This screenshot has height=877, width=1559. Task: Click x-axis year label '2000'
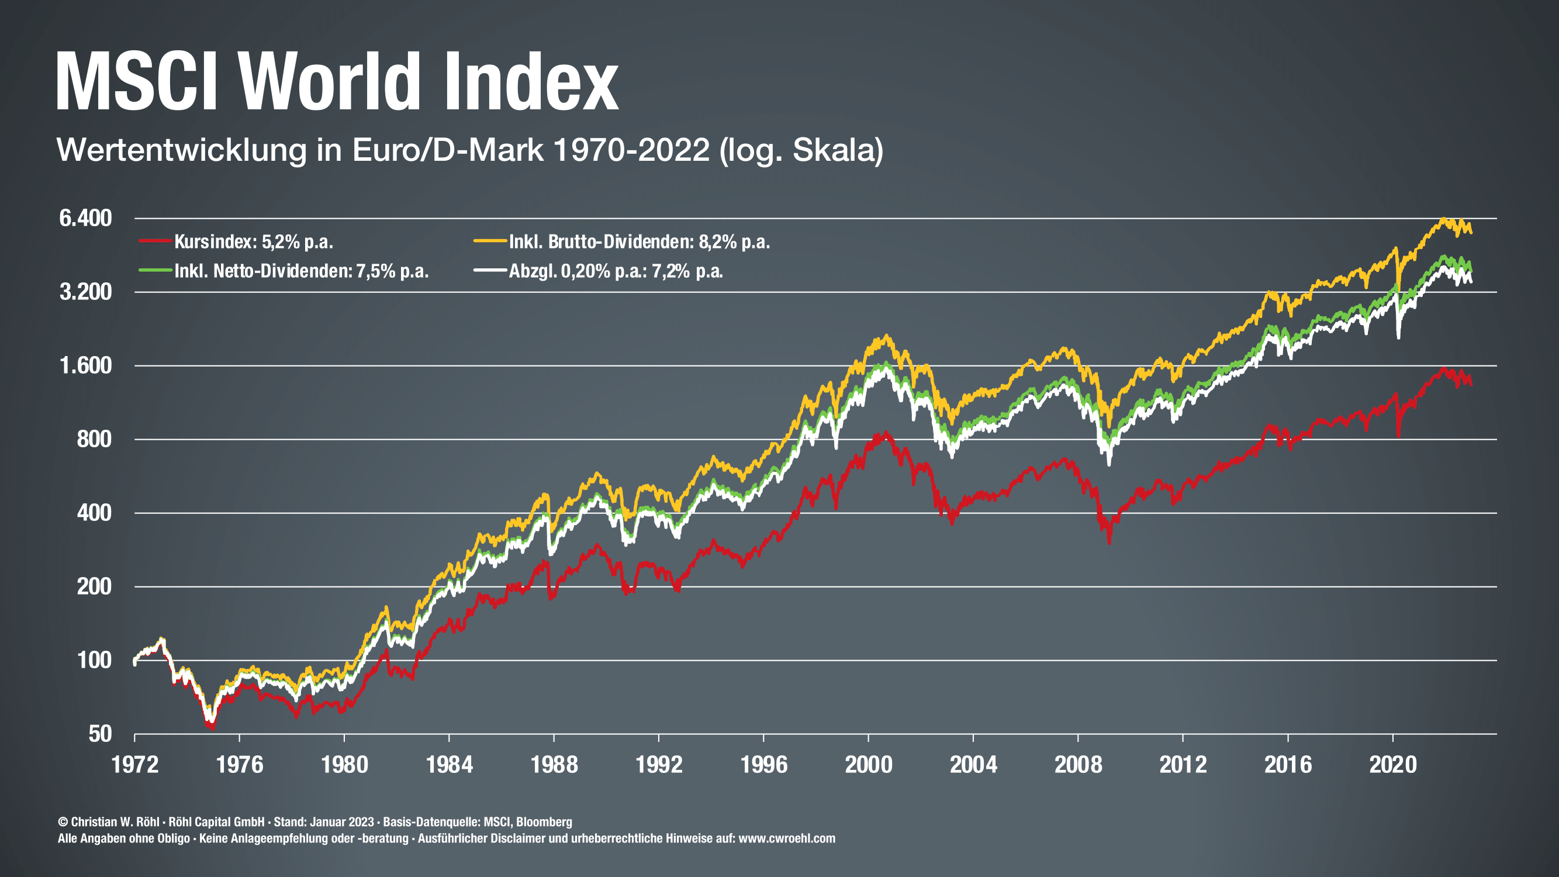(x=869, y=765)
